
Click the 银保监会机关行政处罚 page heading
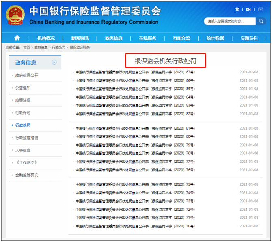tap(166, 61)
